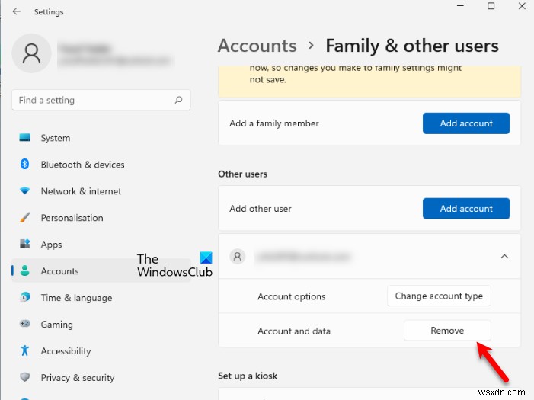Click the Time & language globe icon
The height and width of the screenshot is (400, 534).
pos(25,298)
